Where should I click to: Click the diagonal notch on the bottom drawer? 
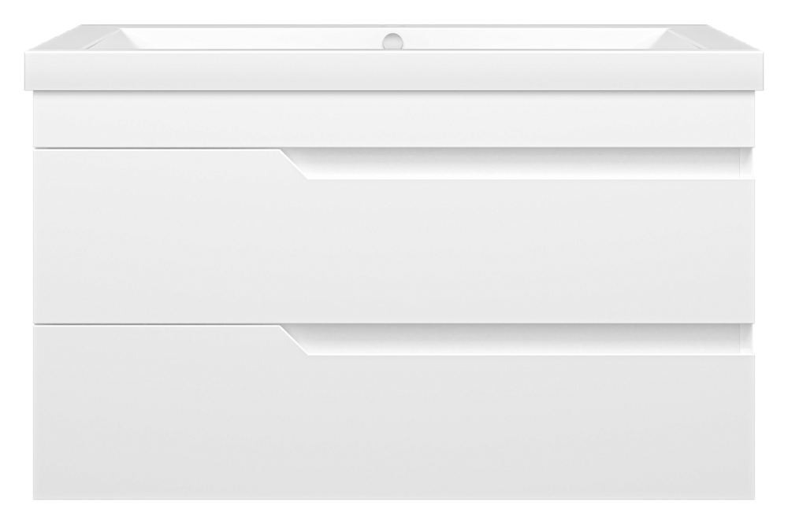(x=295, y=340)
